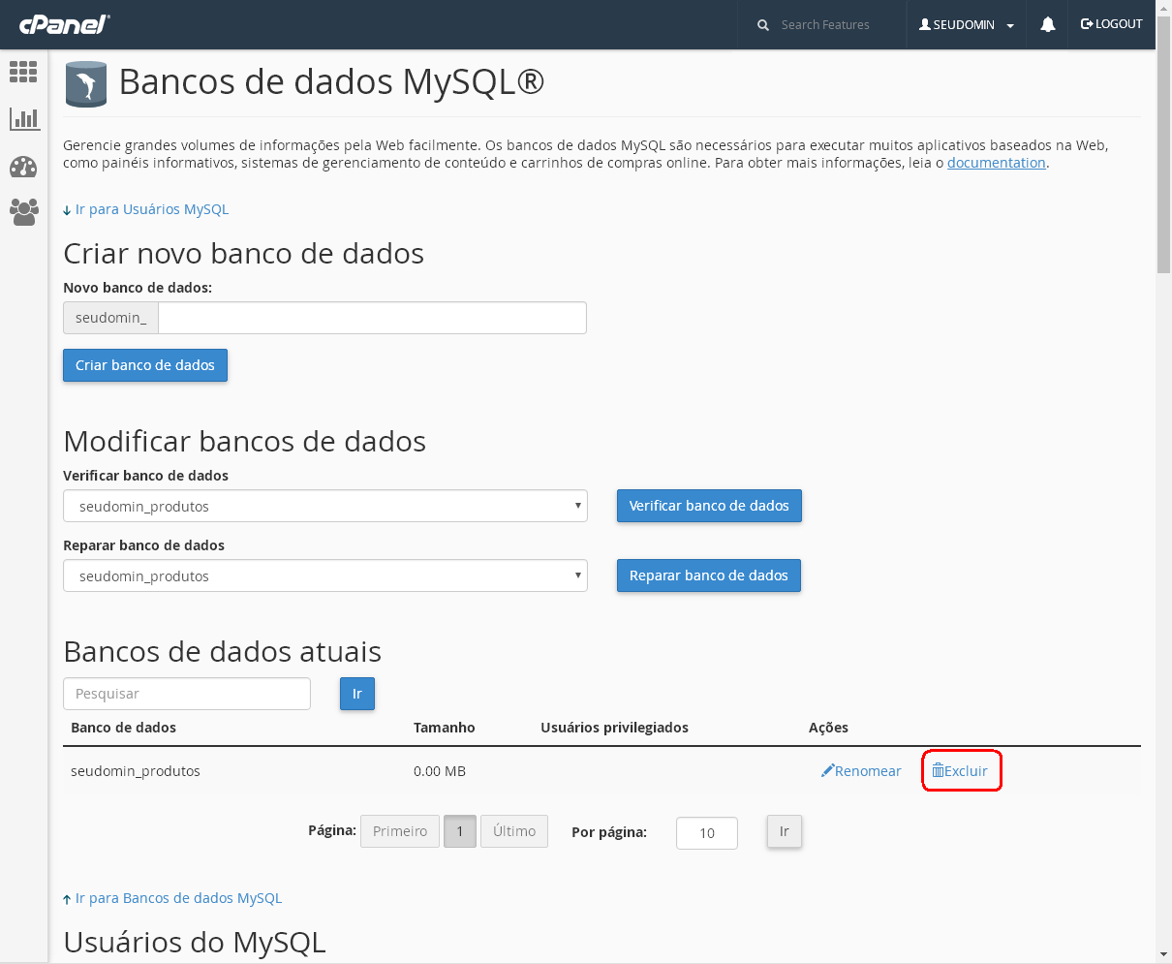Select the seudomin_produtos table cell
Viewport: 1172px width, 964px height.
point(136,771)
